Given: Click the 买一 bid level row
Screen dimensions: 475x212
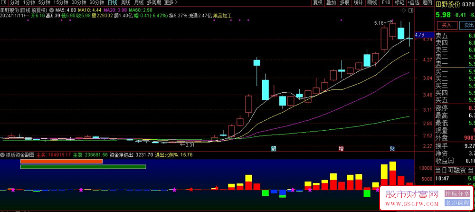Looking at the screenshot, I should tap(455, 72).
